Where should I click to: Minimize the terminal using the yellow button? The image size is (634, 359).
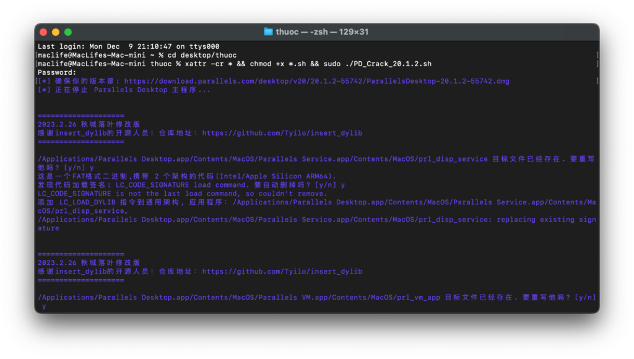56,32
